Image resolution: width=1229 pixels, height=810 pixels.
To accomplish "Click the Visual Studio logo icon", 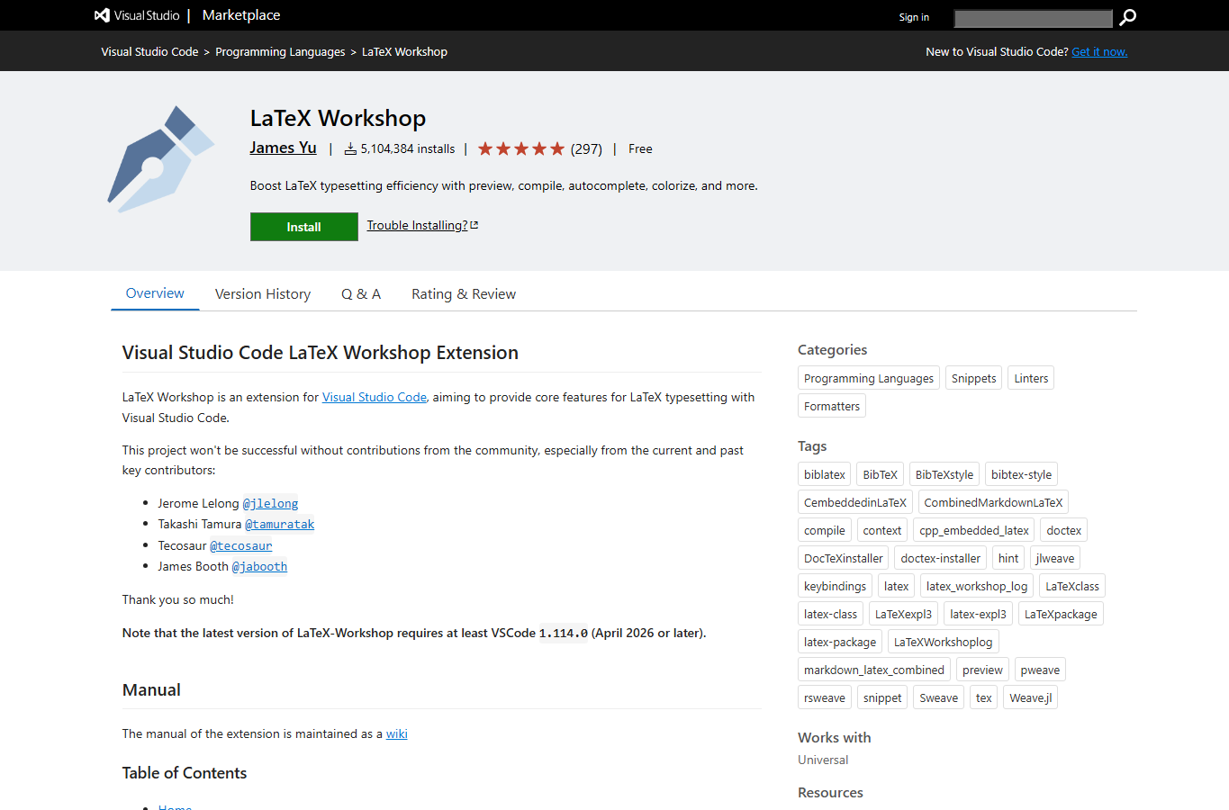I will pyautogui.click(x=102, y=15).
